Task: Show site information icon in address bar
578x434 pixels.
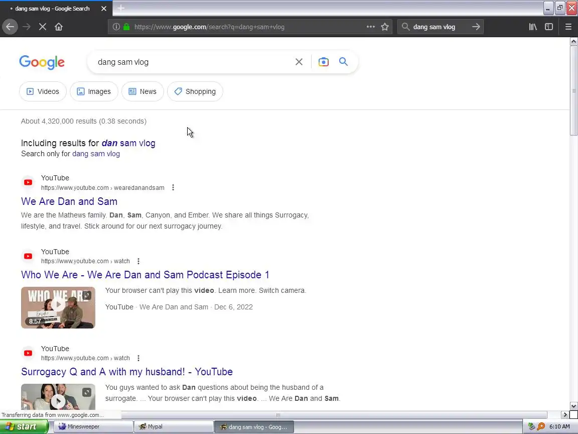Action: coord(116,27)
